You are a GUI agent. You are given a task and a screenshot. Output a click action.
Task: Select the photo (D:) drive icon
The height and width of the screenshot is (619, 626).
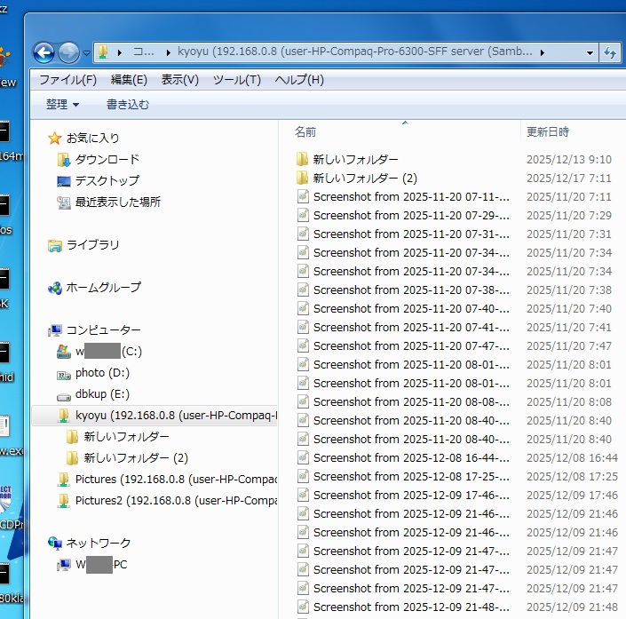tap(63, 374)
